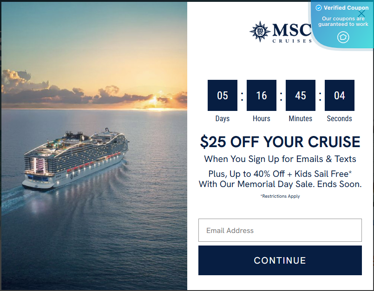The image size is (374, 291).
Task: Select the 16 Hours countdown box
Action: pos(261,95)
